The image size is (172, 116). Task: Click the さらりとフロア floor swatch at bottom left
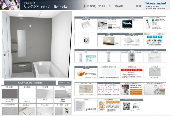coord(10,111)
